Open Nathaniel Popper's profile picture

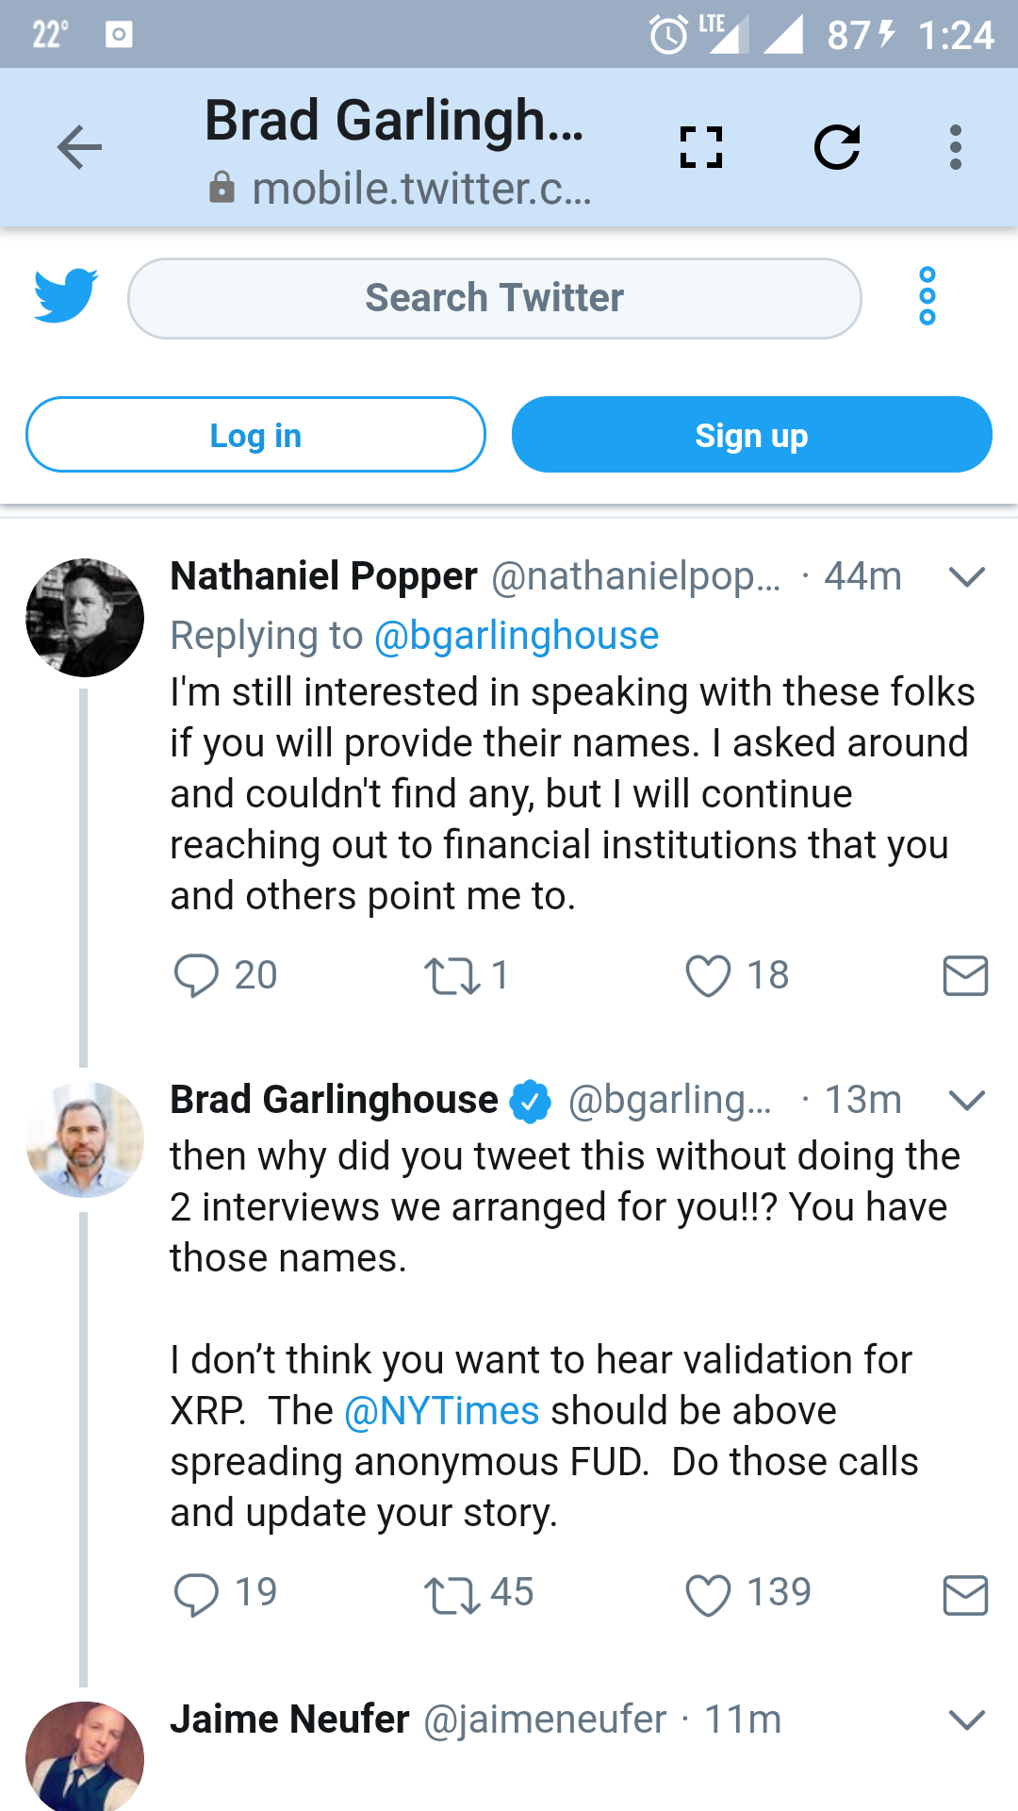[x=84, y=618]
